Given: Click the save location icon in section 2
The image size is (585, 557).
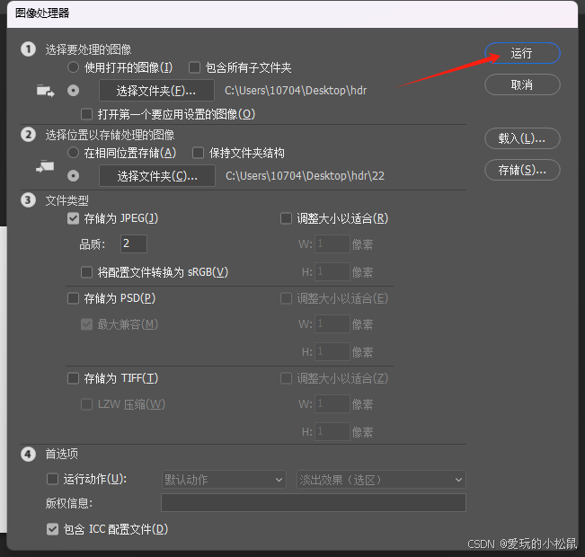Looking at the screenshot, I should [x=45, y=166].
